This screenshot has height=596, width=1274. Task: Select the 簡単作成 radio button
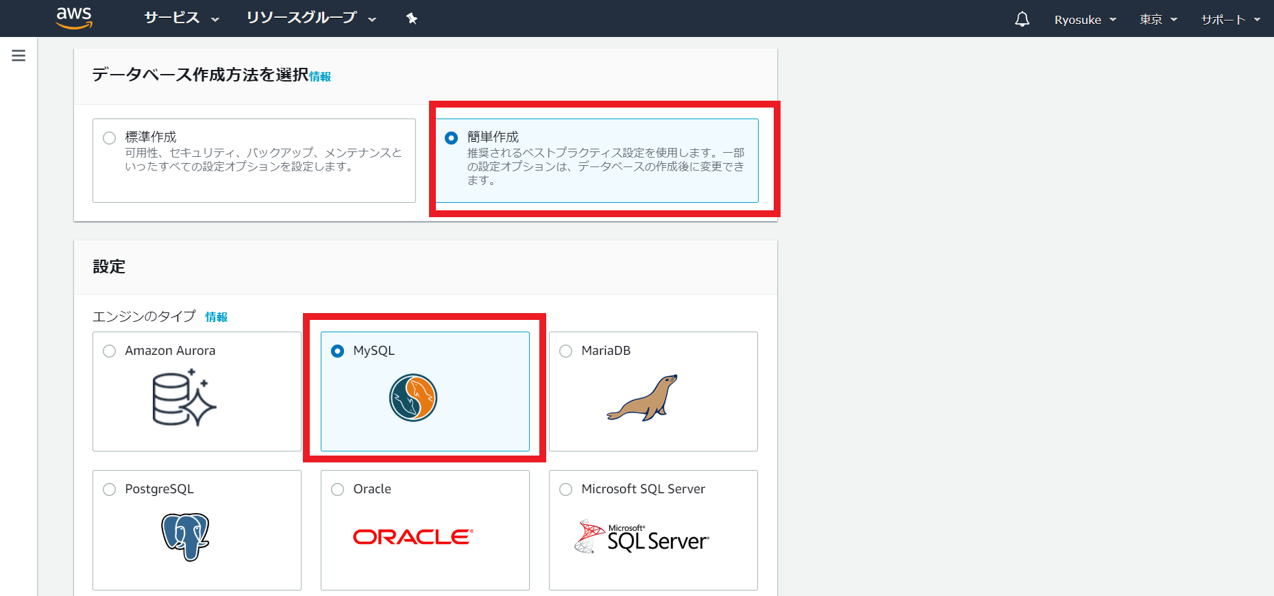pos(451,138)
